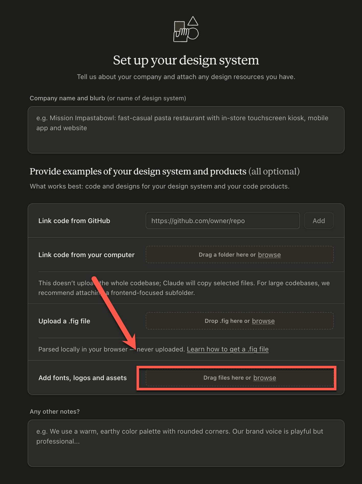Click the 'Drag a folder here or' text

[227, 255]
